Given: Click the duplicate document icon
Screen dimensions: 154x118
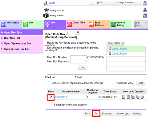Looking at the screenshot, I should (137, 97).
